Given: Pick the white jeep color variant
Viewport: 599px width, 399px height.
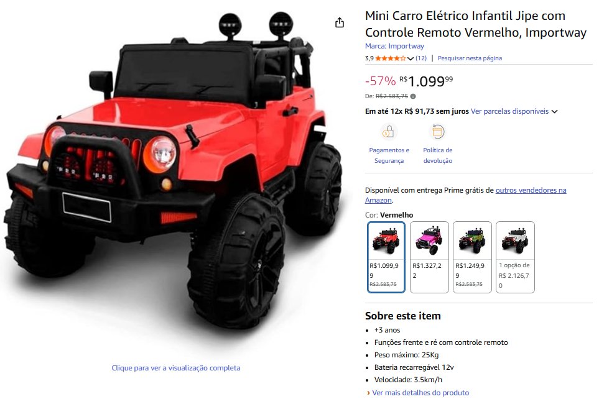Looking at the screenshot, I should pyautogui.click(x=515, y=257).
